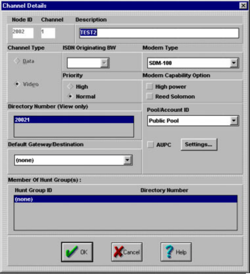Open the ISDN Originating BW dropdown
Image resolution: width=250 pixels, height=274 pixels.
(x=105, y=63)
